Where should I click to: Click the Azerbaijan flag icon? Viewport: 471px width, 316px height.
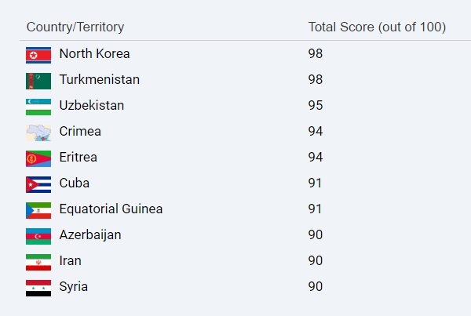38,236
